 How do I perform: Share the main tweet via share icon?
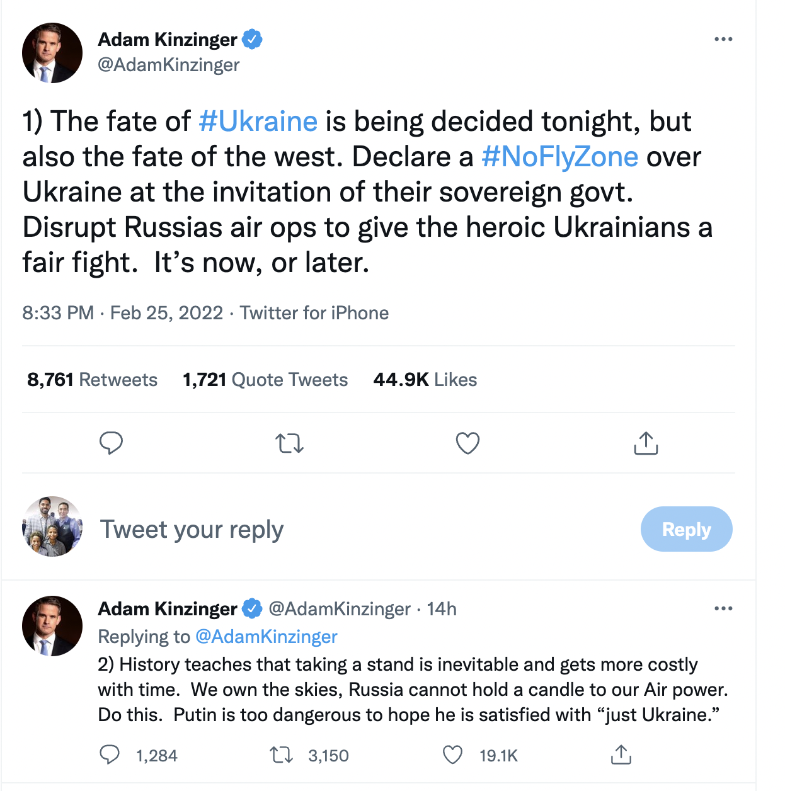pyautogui.click(x=646, y=443)
